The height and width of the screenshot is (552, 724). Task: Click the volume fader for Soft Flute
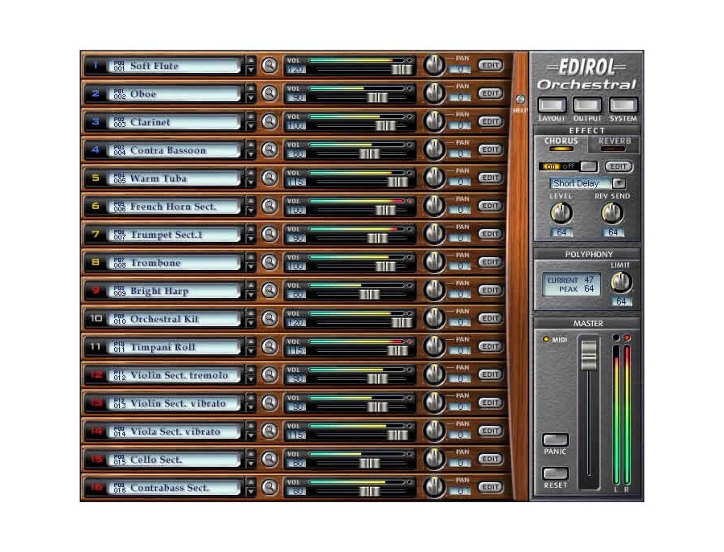(401, 70)
